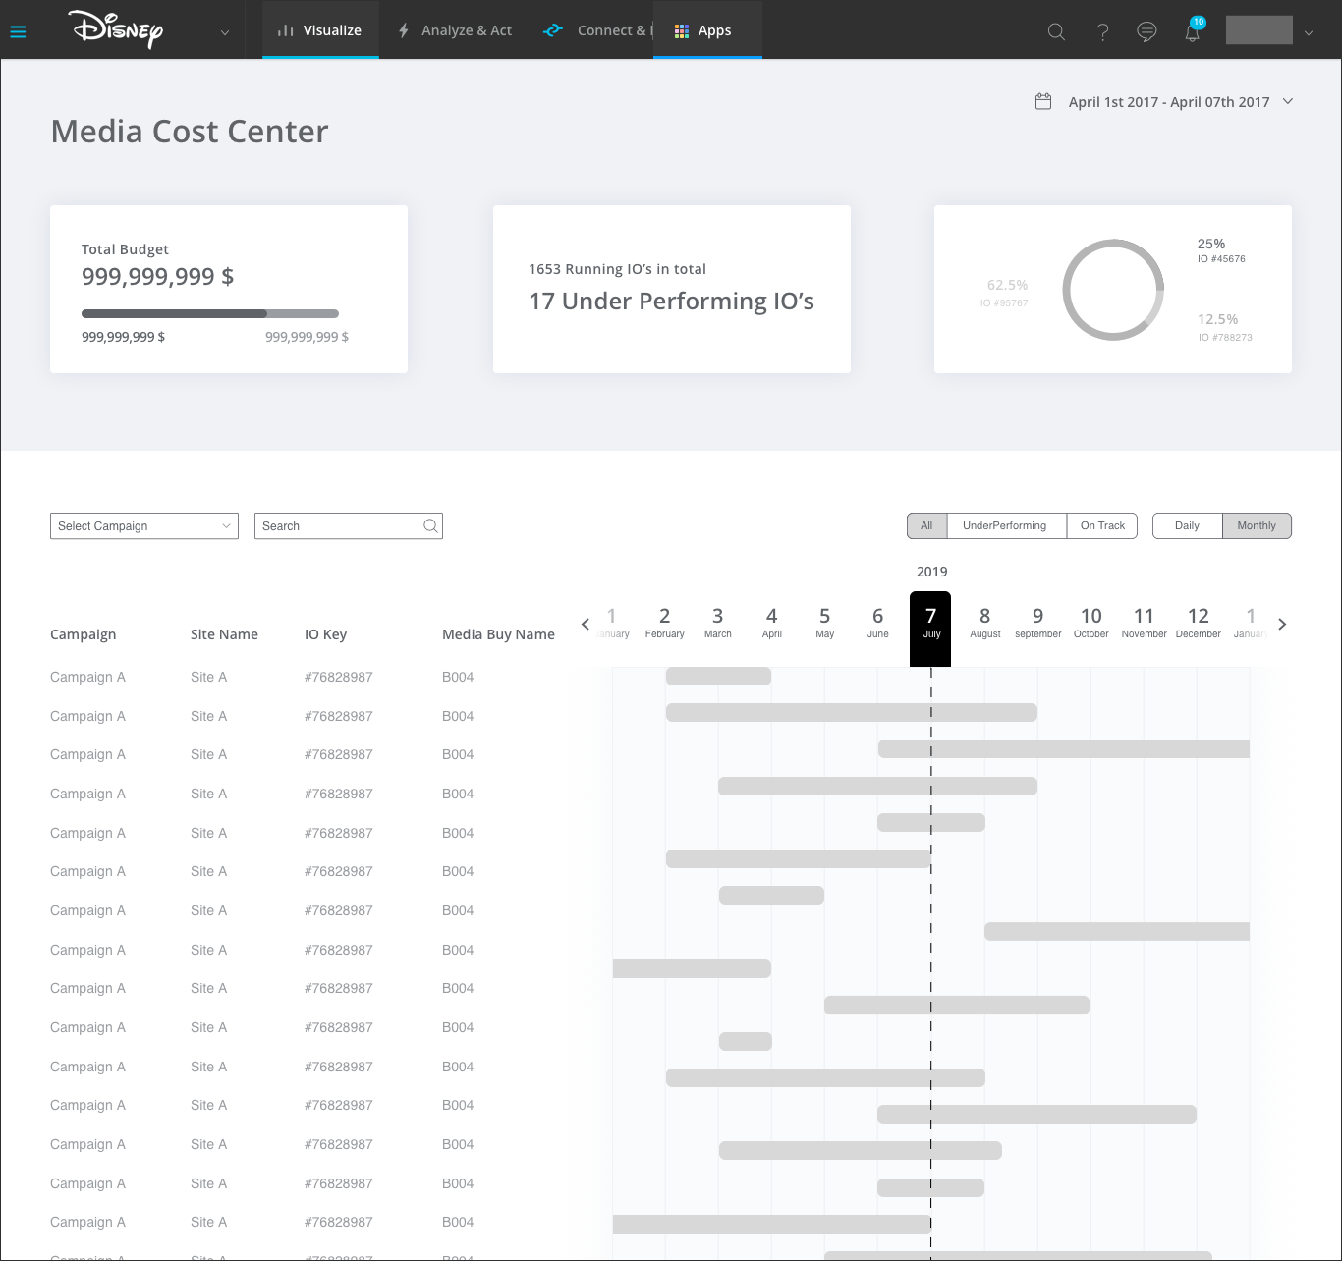
Task: Click the calendar icon beside date range
Action: (x=1043, y=102)
